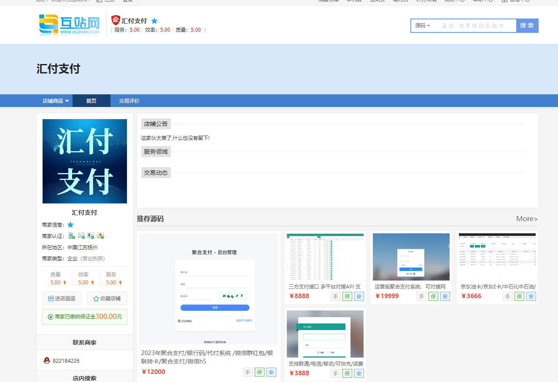Click the QQ penguin contact icon
This screenshot has height=382, width=558.
tap(47, 361)
